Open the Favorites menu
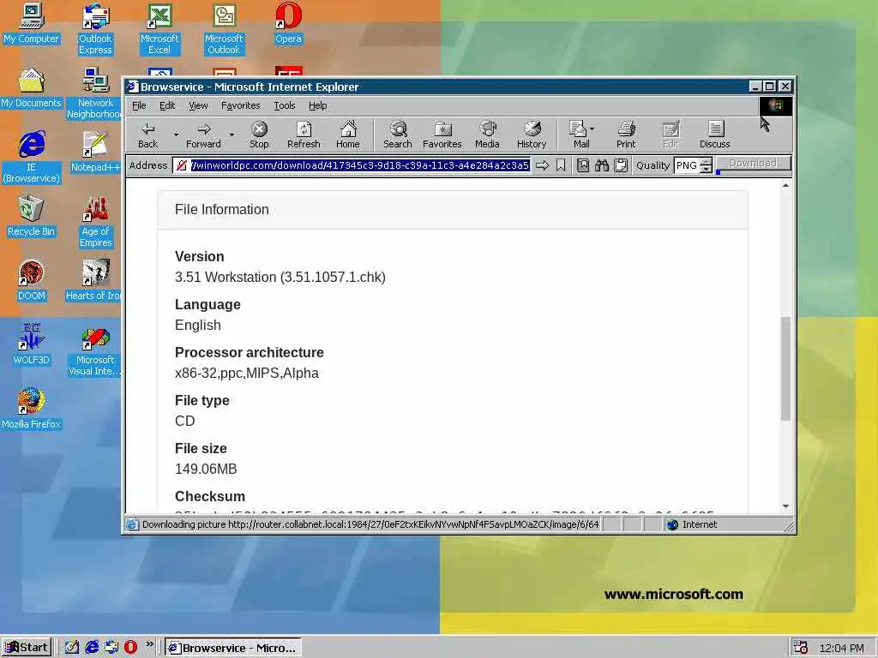The width and height of the screenshot is (878, 658). (240, 105)
